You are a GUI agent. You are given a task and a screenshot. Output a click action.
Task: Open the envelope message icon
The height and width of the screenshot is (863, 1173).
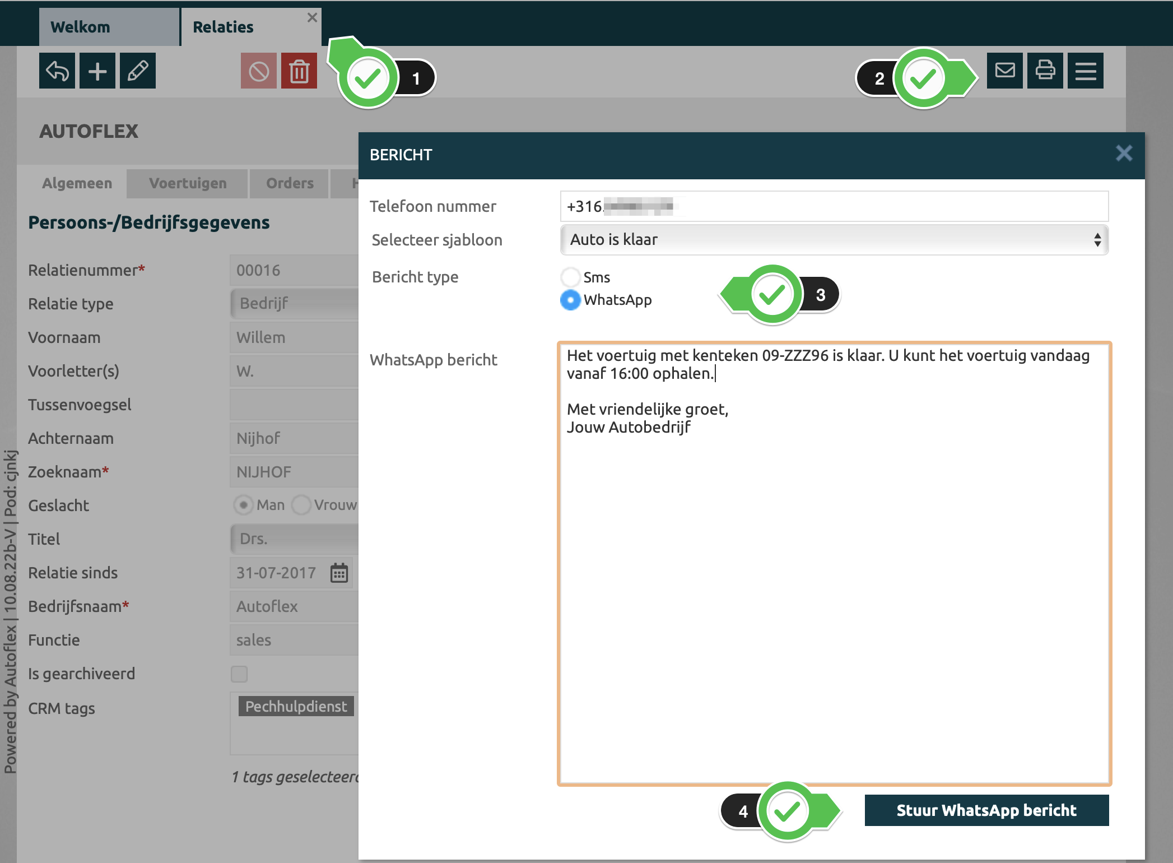click(1005, 71)
